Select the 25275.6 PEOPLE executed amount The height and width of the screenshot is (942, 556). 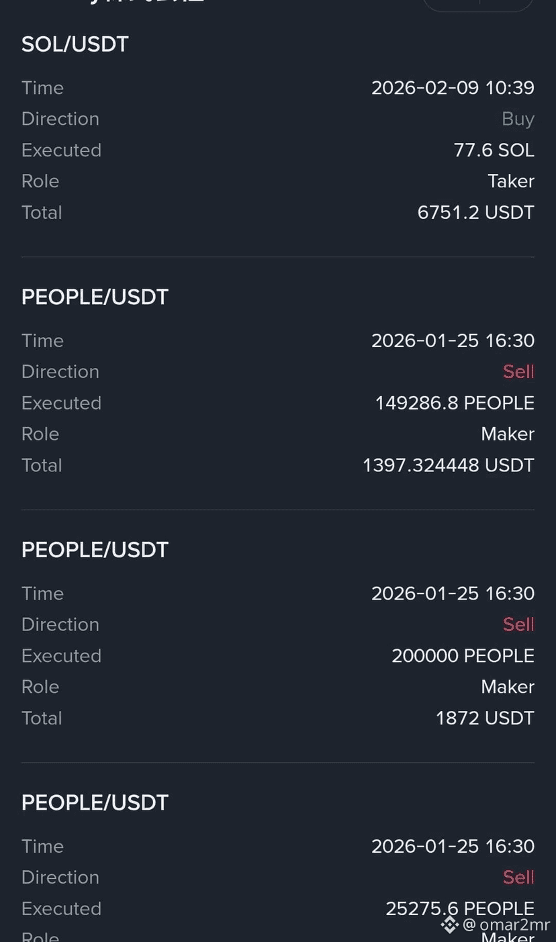click(460, 908)
